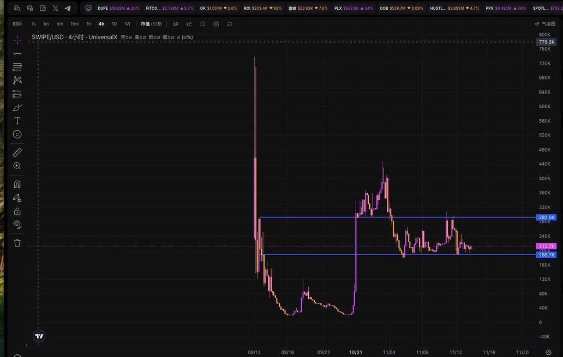The width and height of the screenshot is (563, 357).
Task: Open the DUPE token ticker
Action: [118, 8]
